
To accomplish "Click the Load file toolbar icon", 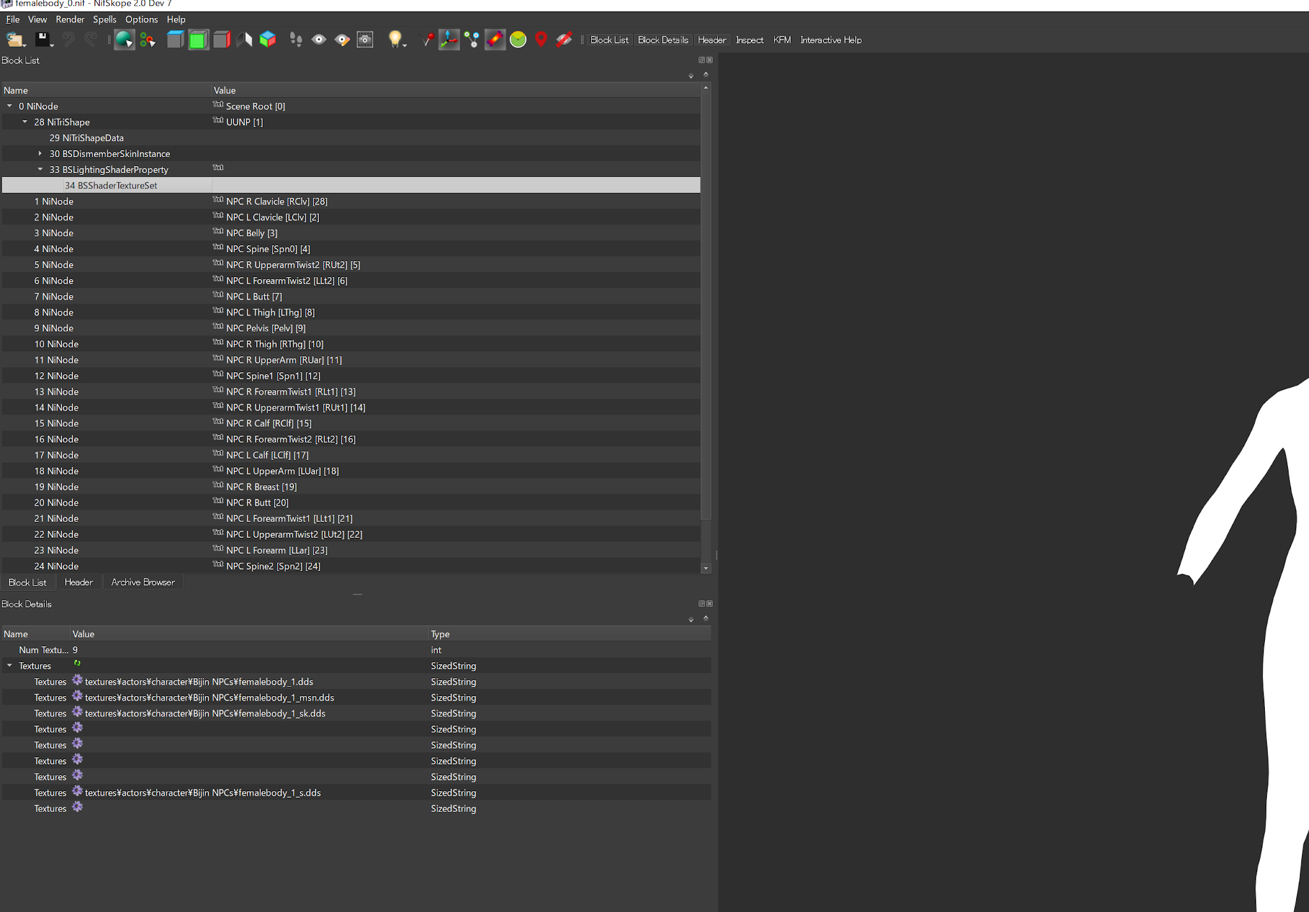I will [14, 40].
